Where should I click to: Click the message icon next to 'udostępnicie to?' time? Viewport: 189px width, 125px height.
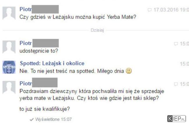click(176, 44)
